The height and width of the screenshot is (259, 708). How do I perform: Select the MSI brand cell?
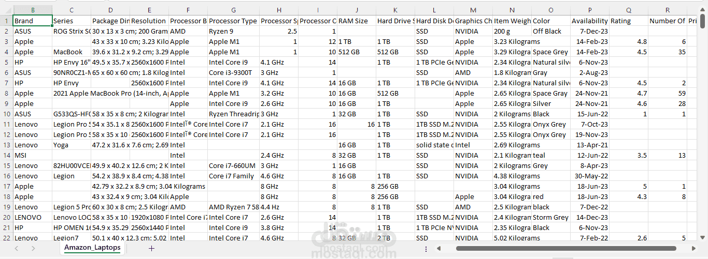tap(33, 156)
